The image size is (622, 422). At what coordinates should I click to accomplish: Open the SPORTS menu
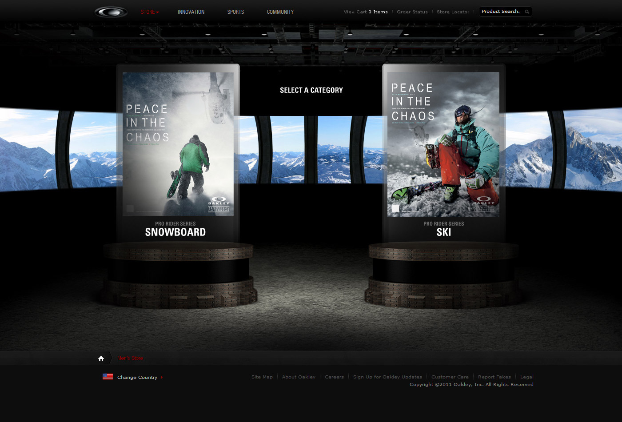click(235, 12)
